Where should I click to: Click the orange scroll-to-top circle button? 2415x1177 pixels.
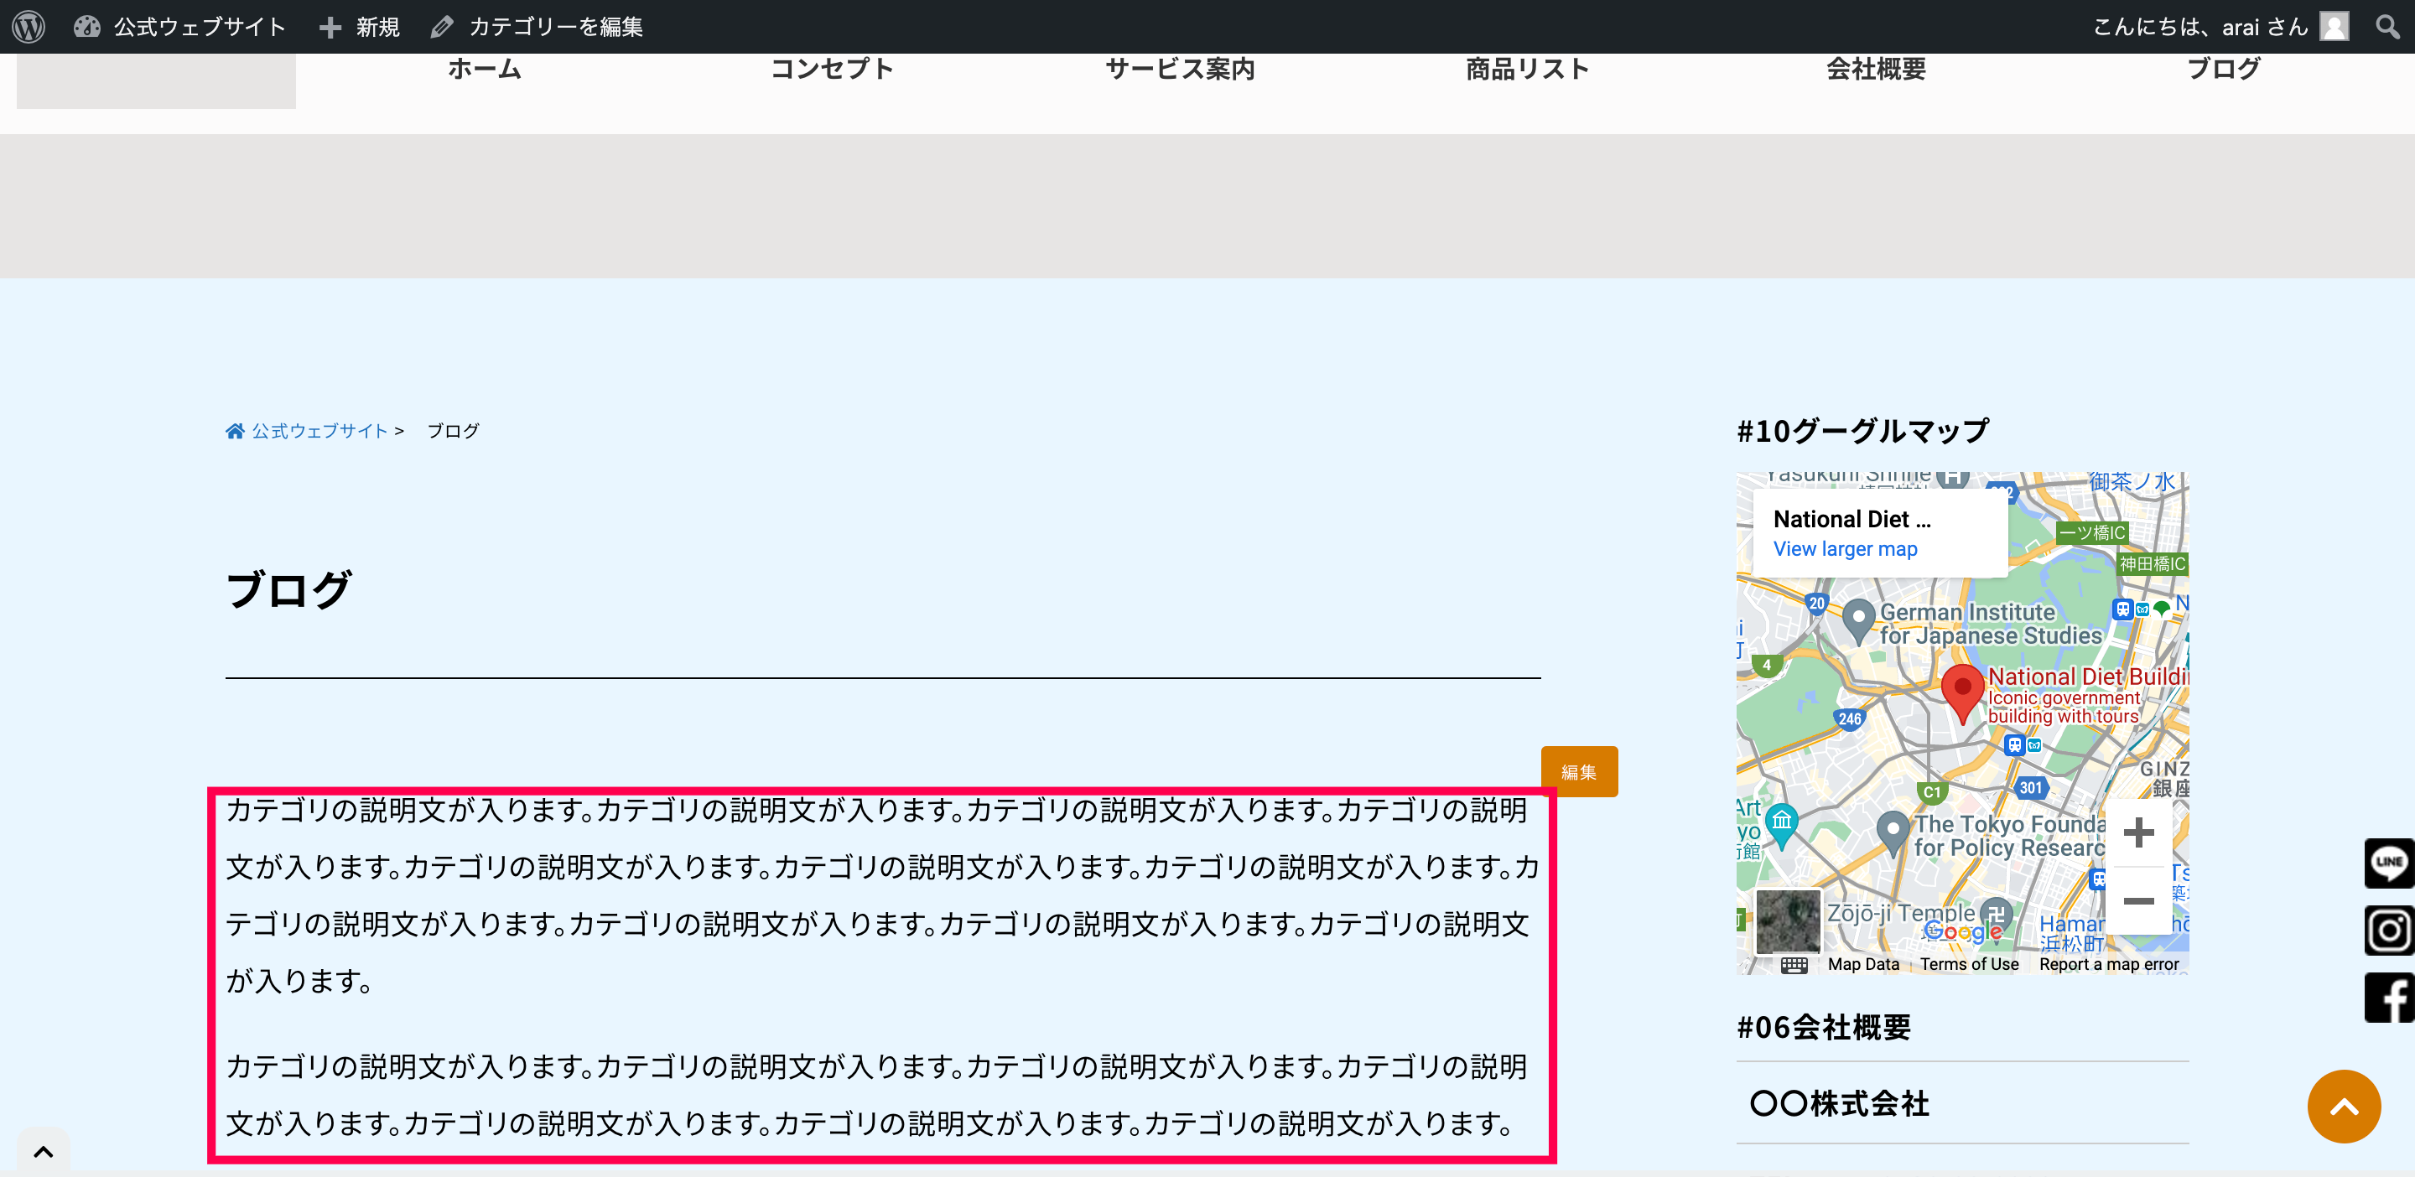click(x=2343, y=1106)
